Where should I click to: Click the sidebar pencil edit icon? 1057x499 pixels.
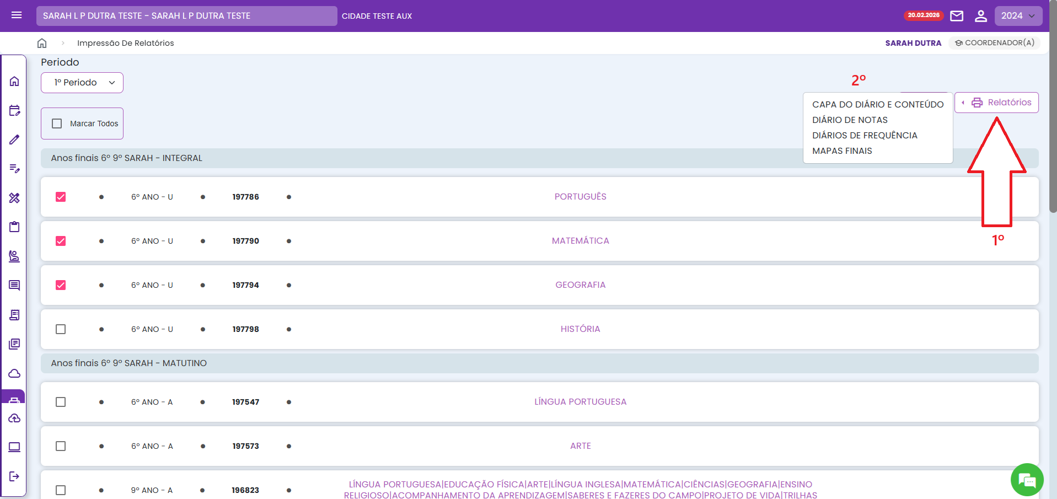coord(14,139)
